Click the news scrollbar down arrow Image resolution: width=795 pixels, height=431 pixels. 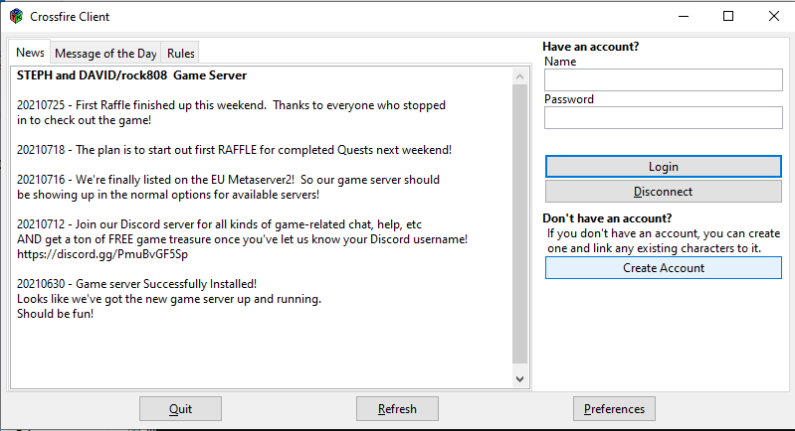click(x=520, y=378)
